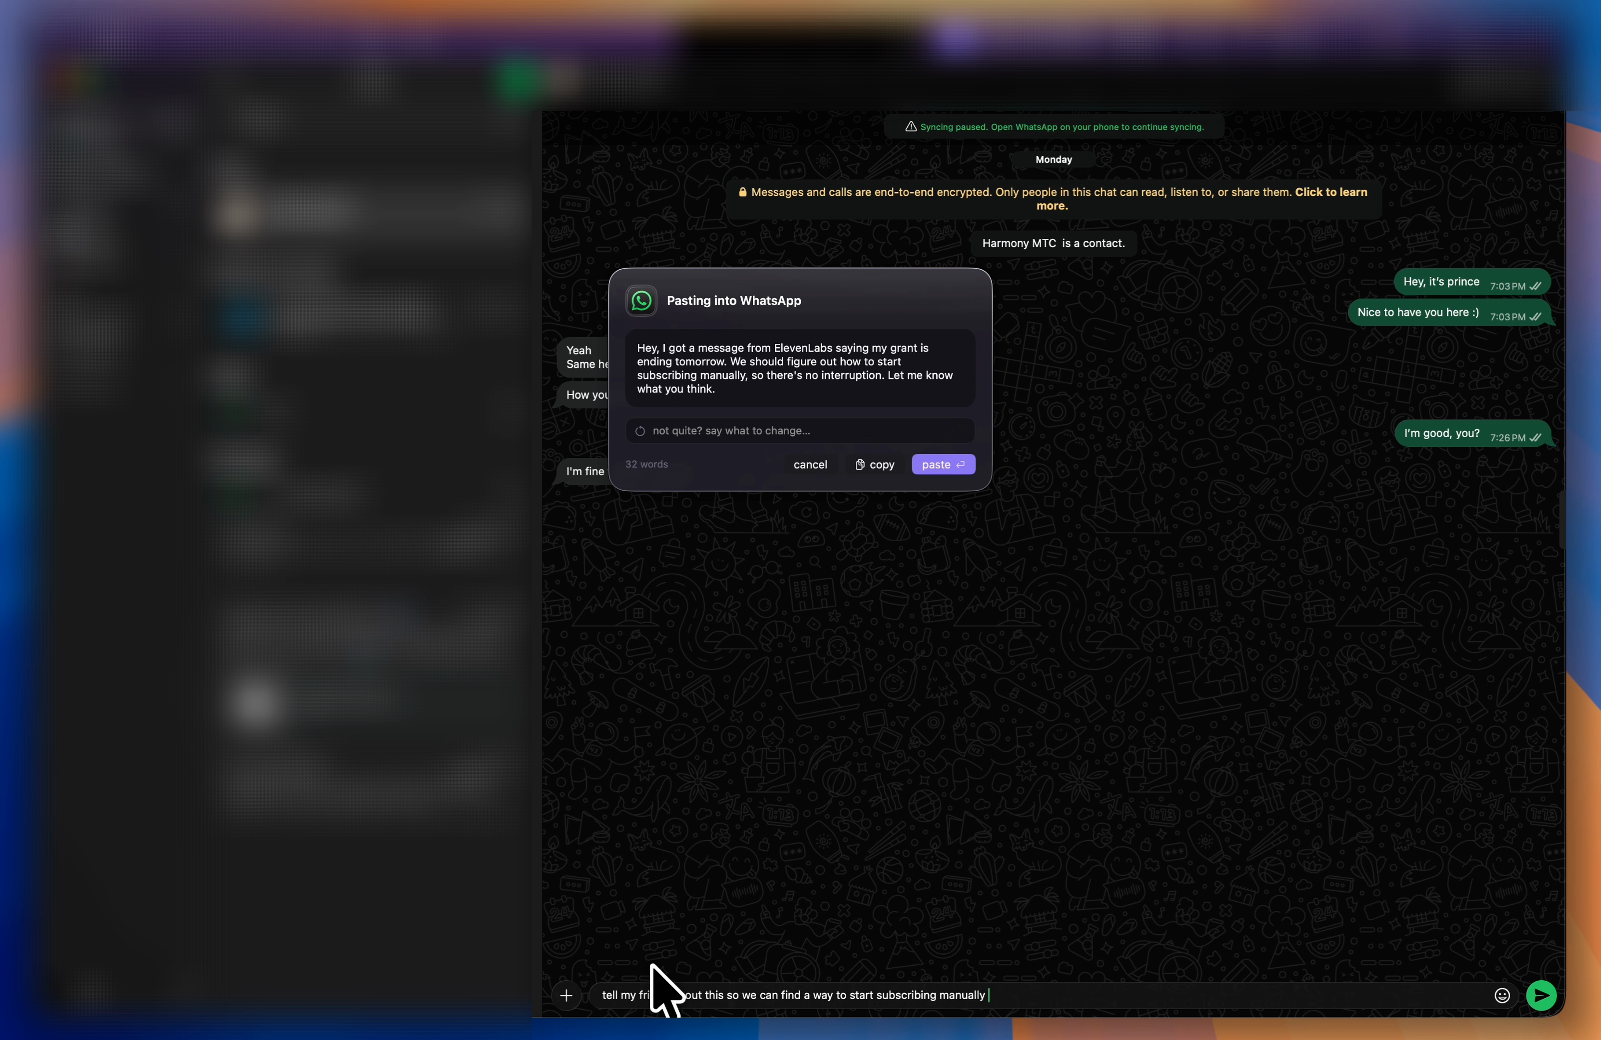The height and width of the screenshot is (1040, 1601).
Task: Click the copy icon beside the copy label
Action: (859, 464)
